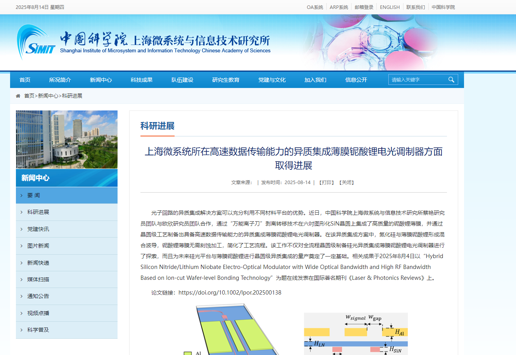Viewport: 516px width, 355px height.
Task: Click the article headline about 薄膜铌酸锂电光调制器
Action: pos(294,159)
